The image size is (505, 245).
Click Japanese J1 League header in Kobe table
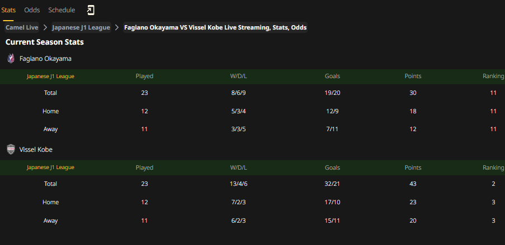pos(50,167)
